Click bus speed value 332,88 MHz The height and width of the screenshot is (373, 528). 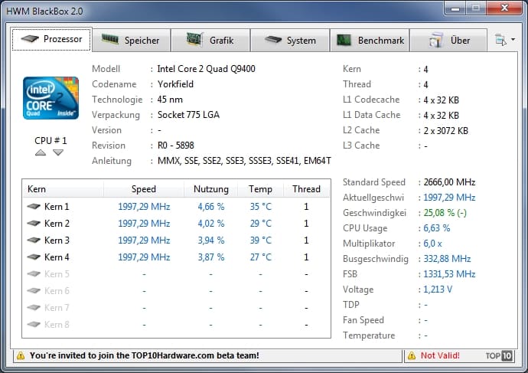click(x=447, y=259)
